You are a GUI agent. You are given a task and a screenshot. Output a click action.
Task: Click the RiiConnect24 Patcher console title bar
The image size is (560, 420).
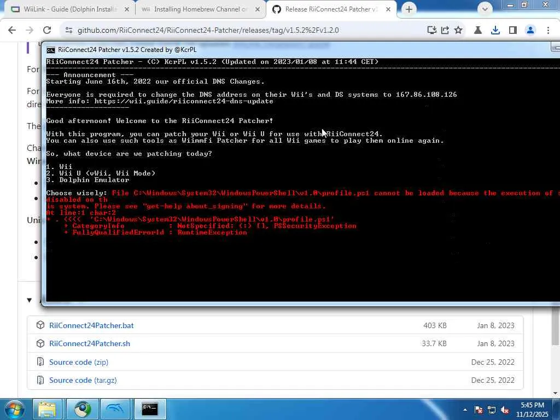tap(300, 50)
